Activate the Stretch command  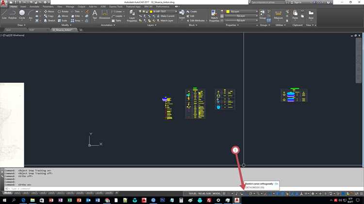(50, 21)
